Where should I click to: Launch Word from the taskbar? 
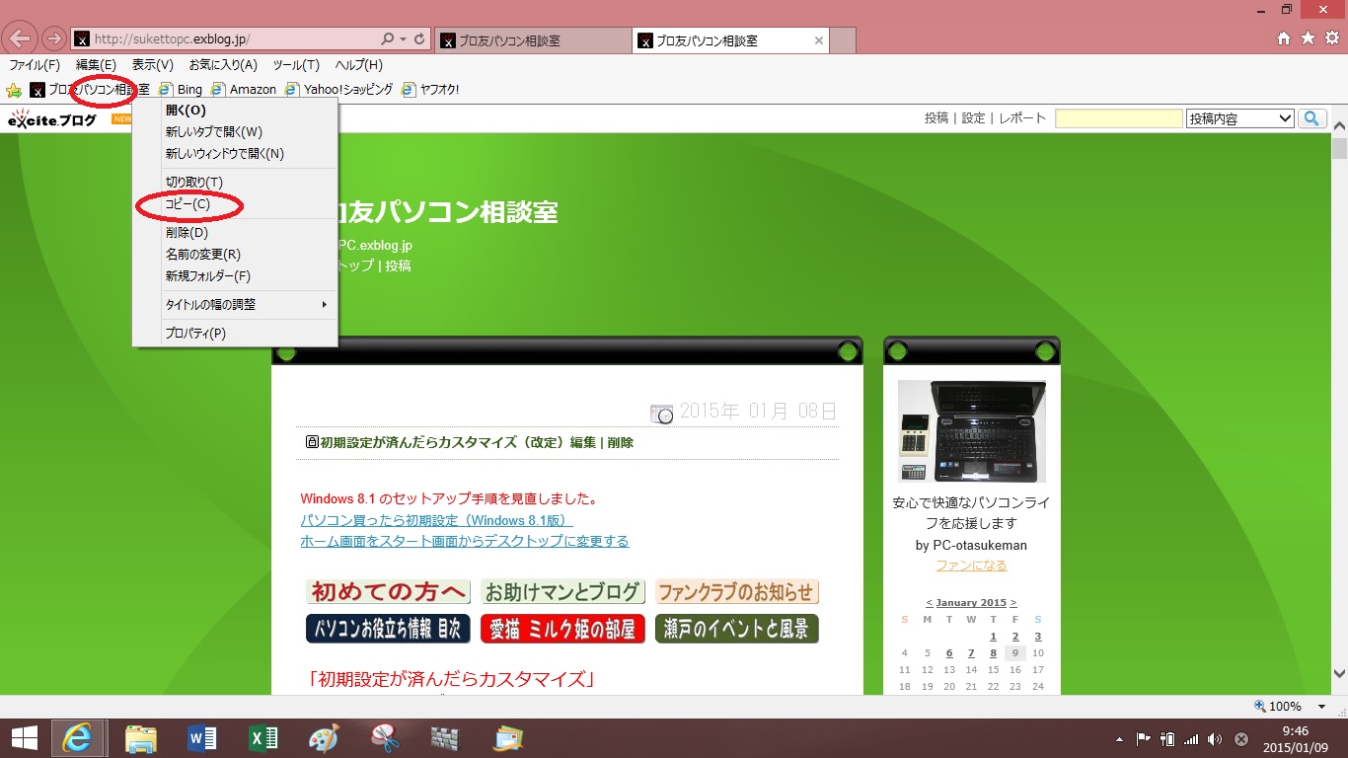(201, 738)
